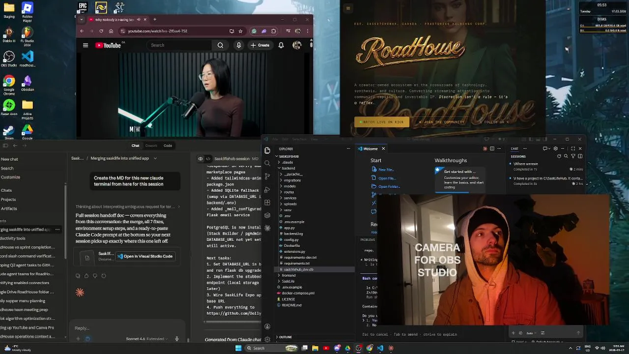Click the YouTube search input field
629x354 pixels.
coord(179,45)
